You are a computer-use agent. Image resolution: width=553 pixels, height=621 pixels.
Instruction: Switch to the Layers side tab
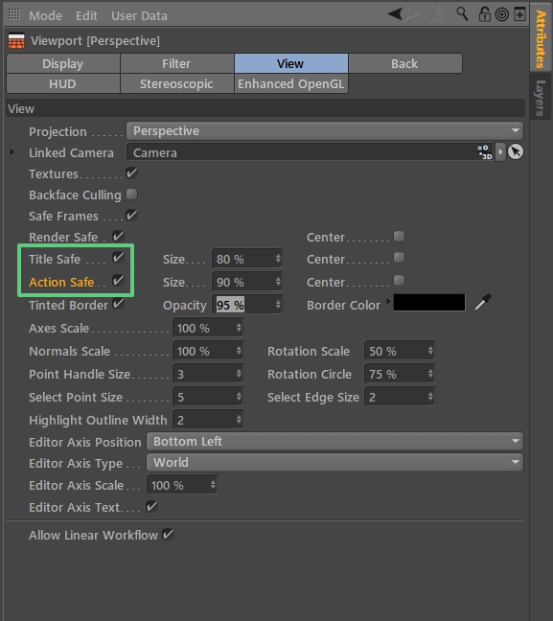point(541,98)
